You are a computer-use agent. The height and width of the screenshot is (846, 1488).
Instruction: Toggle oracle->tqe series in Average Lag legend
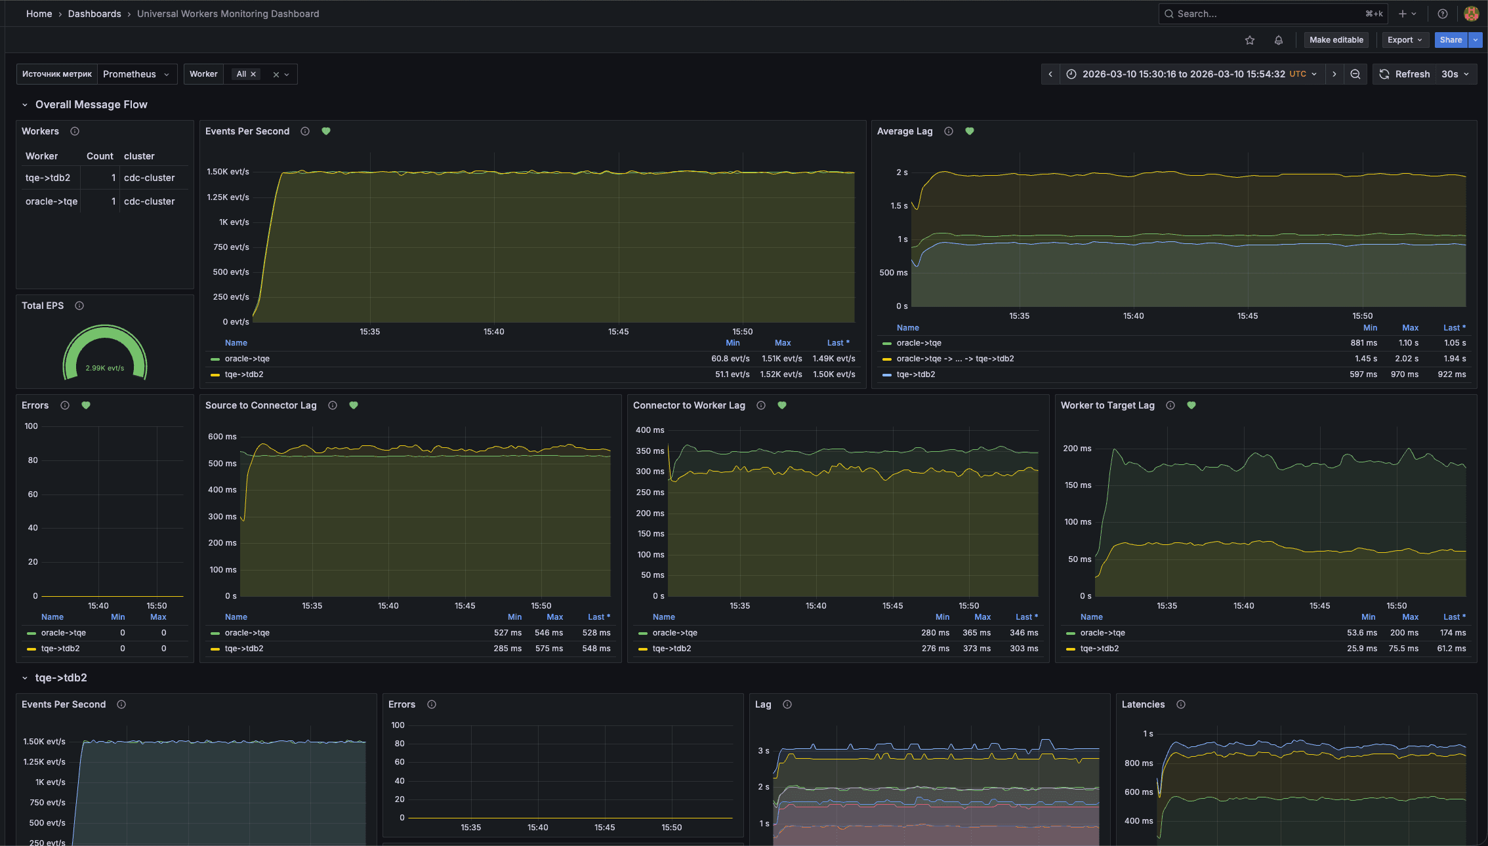click(919, 343)
